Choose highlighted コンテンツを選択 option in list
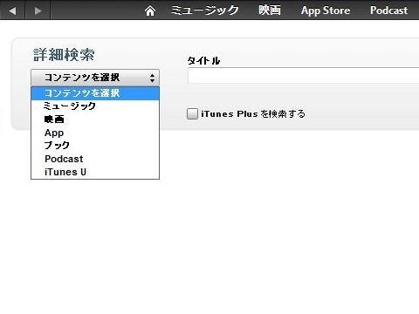Viewport: 419px width, 314px height. click(95, 93)
